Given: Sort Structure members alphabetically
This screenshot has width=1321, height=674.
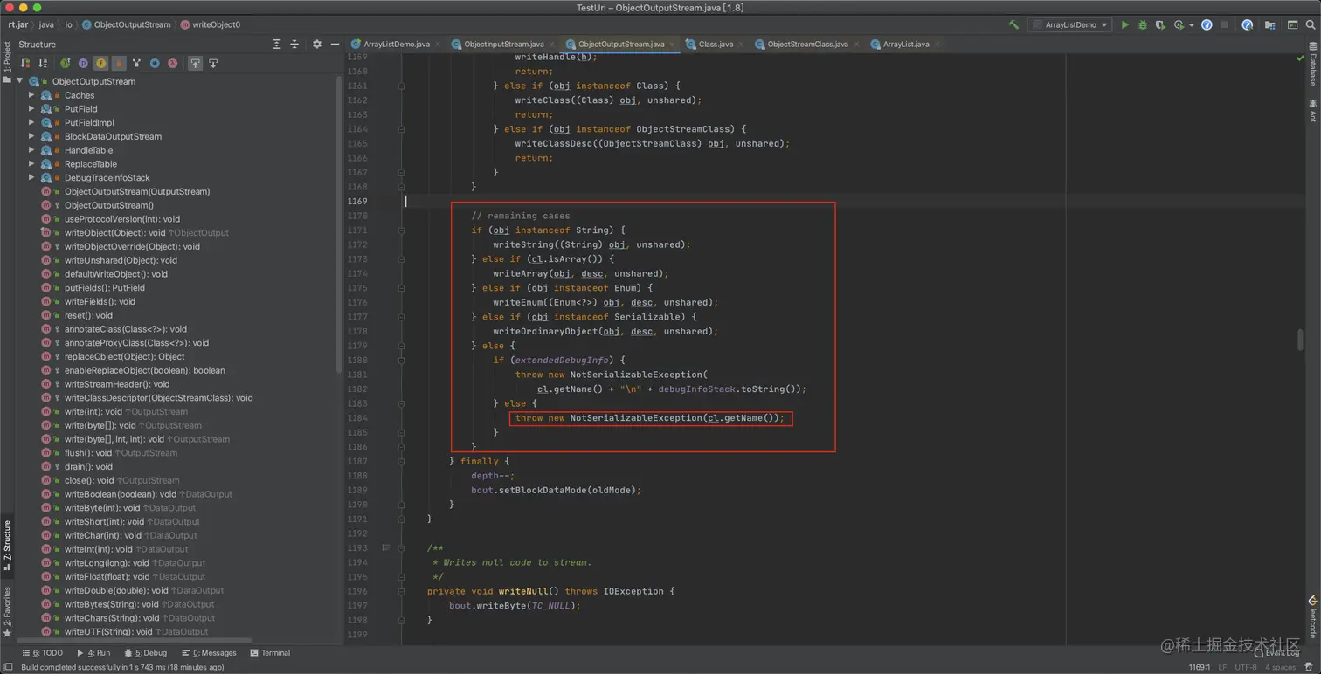Looking at the screenshot, I should click(43, 64).
